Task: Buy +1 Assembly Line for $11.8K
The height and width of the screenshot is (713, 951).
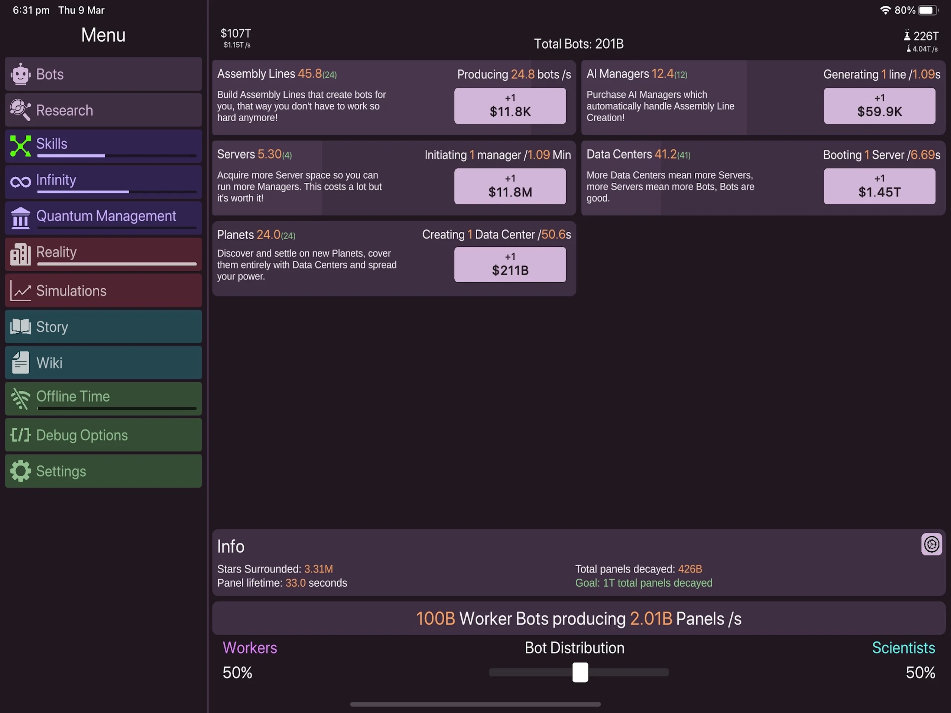Action: (509, 106)
